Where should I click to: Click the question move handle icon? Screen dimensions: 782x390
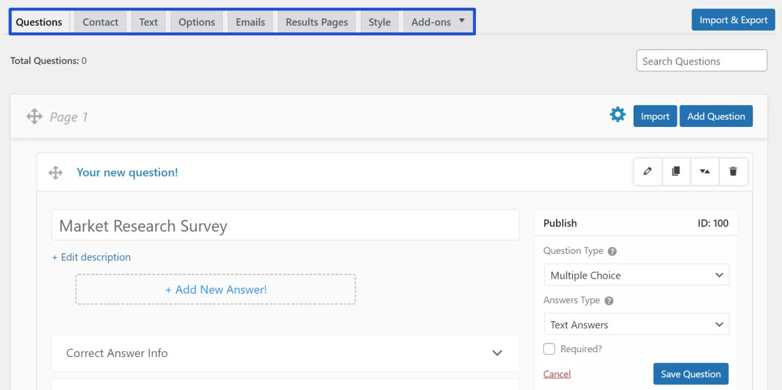(56, 173)
